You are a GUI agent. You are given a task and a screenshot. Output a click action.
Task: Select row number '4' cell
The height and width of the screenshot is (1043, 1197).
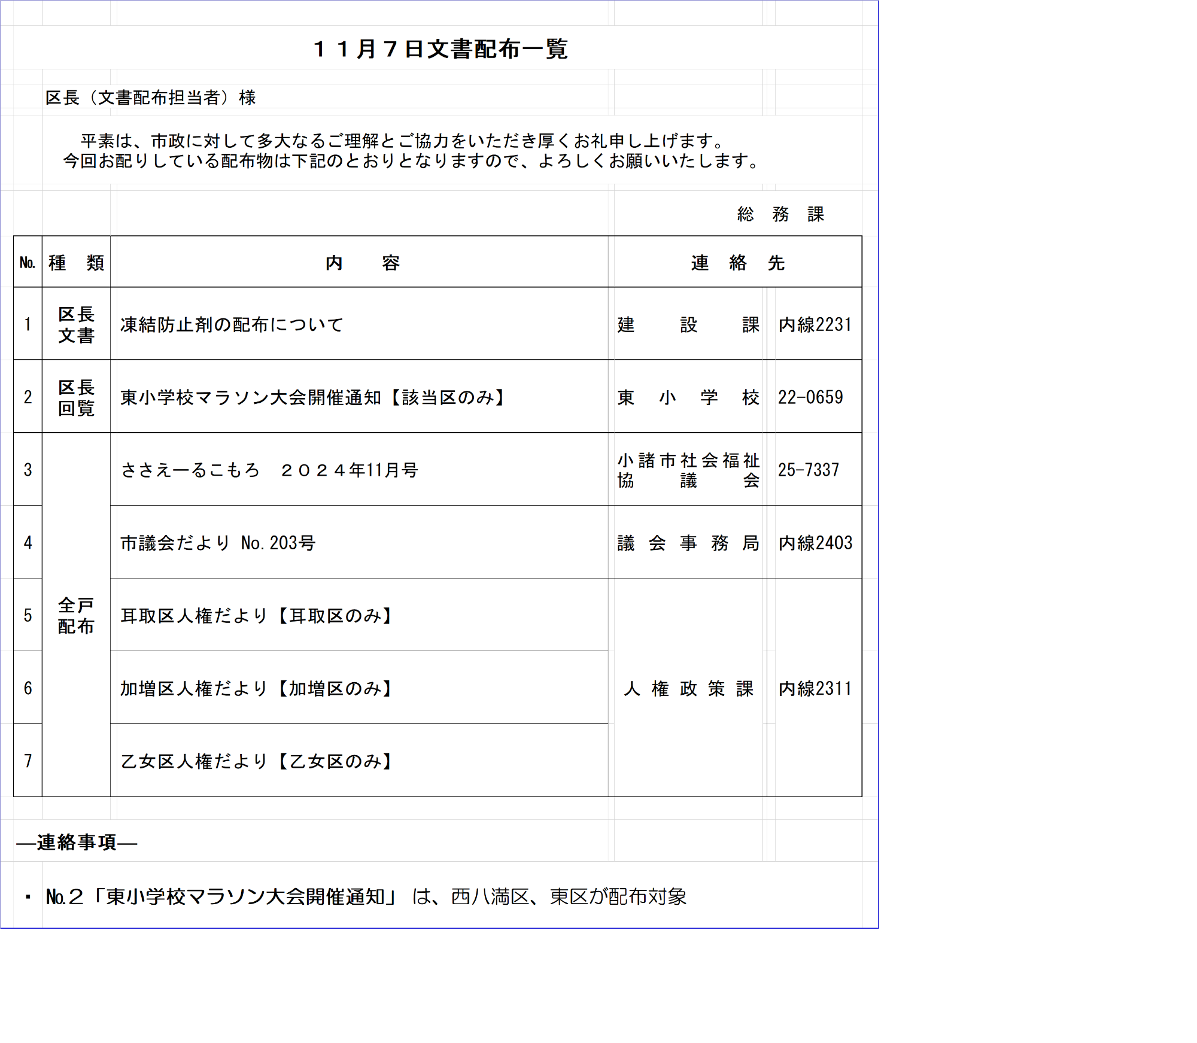point(28,543)
